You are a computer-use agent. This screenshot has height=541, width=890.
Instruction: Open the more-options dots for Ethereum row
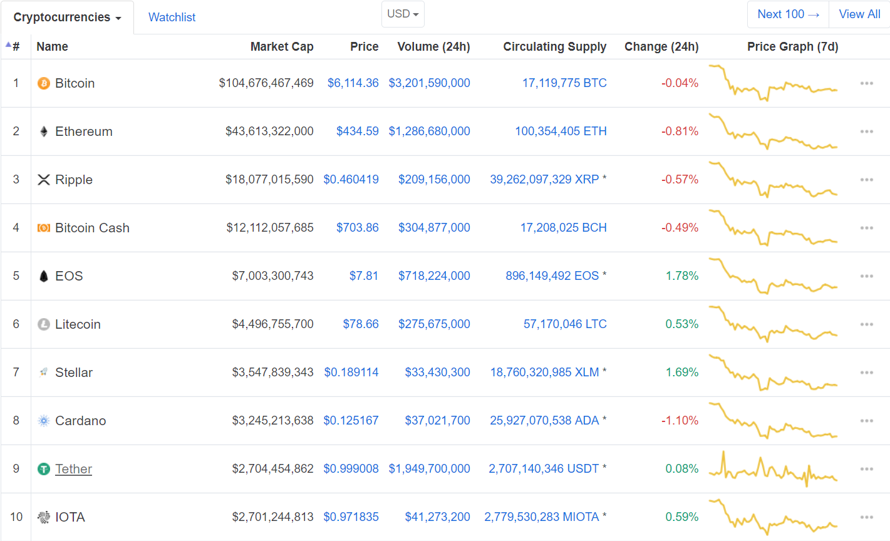867,131
